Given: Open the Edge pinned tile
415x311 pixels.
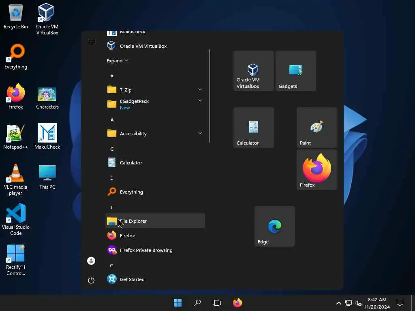Looking at the screenshot, I should click(275, 226).
